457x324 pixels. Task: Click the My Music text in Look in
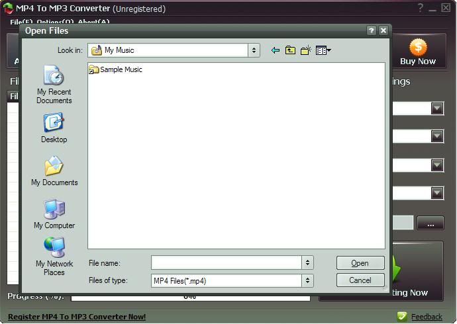click(x=119, y=50)
